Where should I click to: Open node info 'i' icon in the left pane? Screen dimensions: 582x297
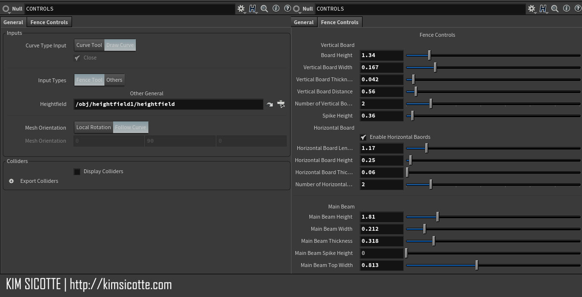(x=276, y=9)
